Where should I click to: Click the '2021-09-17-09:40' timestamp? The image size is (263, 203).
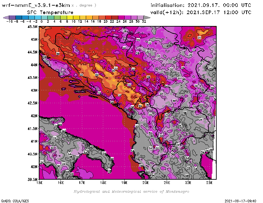coord(240,201)
